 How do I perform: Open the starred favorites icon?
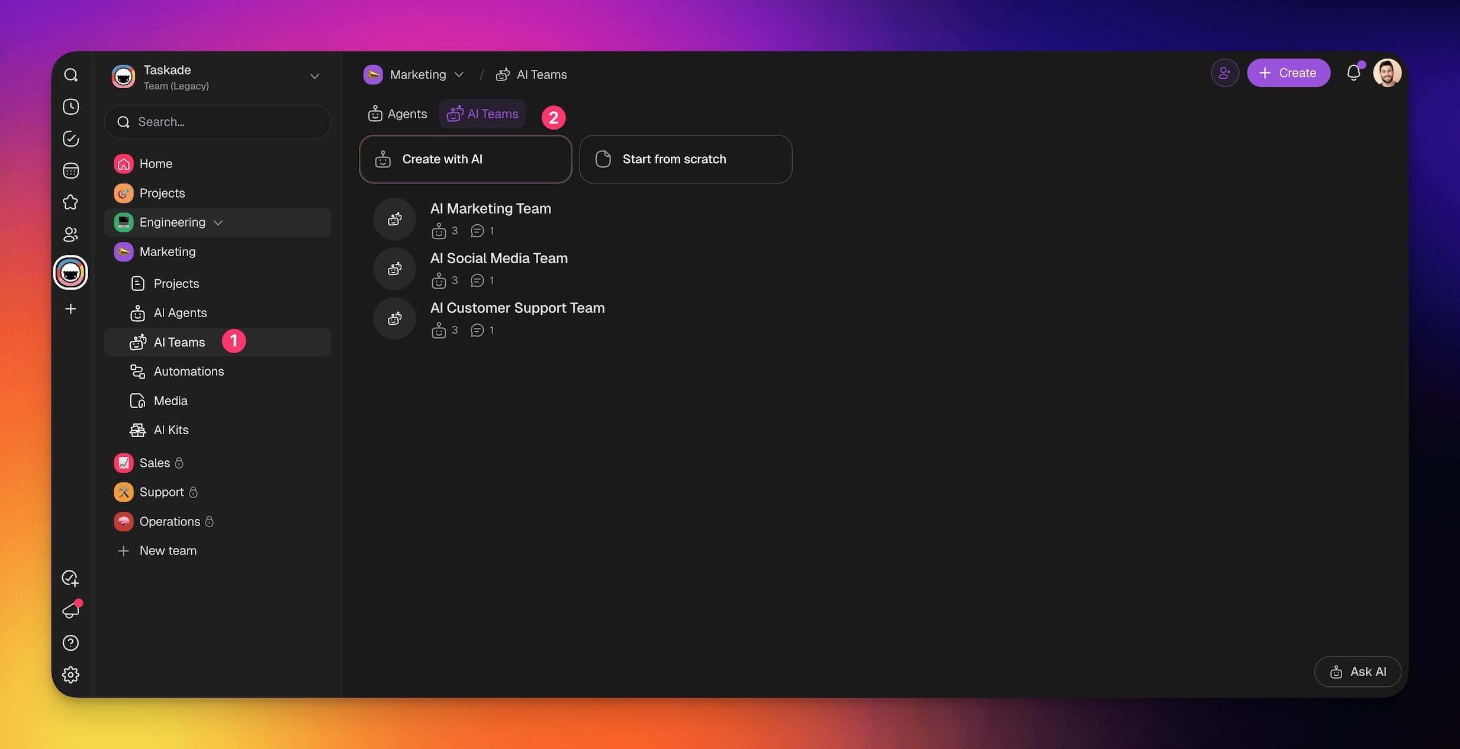(70, 202)
